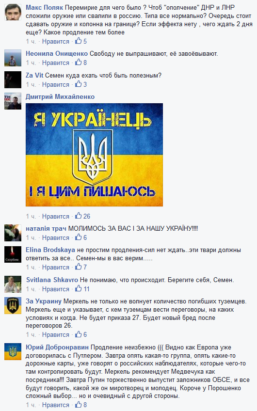Like Svitlana Shkavro's comment via Нравится

(x=56, y=289)
